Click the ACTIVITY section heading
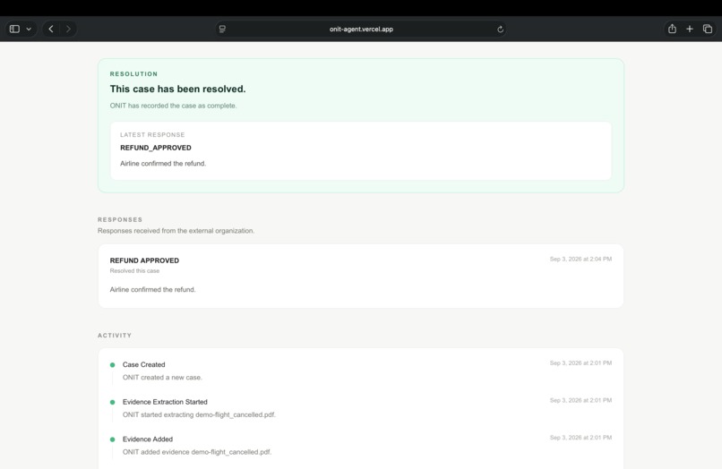Screen dimensions: 722x469 click(x=115, y=336)
